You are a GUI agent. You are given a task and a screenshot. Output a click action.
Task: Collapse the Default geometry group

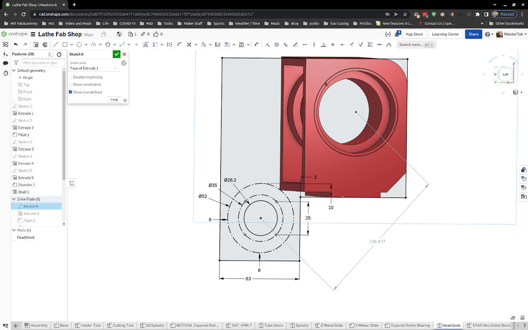14,71
